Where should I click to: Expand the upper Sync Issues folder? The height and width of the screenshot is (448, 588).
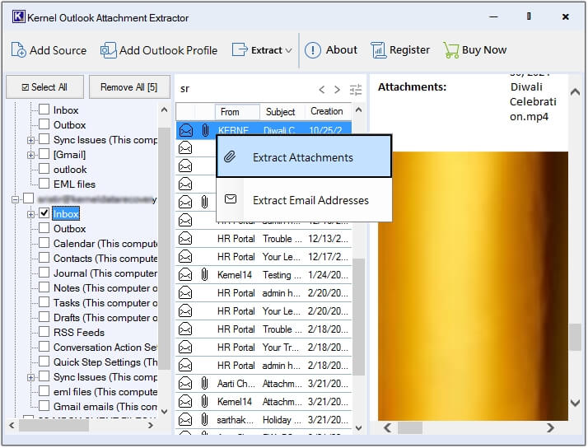[30, 140]
